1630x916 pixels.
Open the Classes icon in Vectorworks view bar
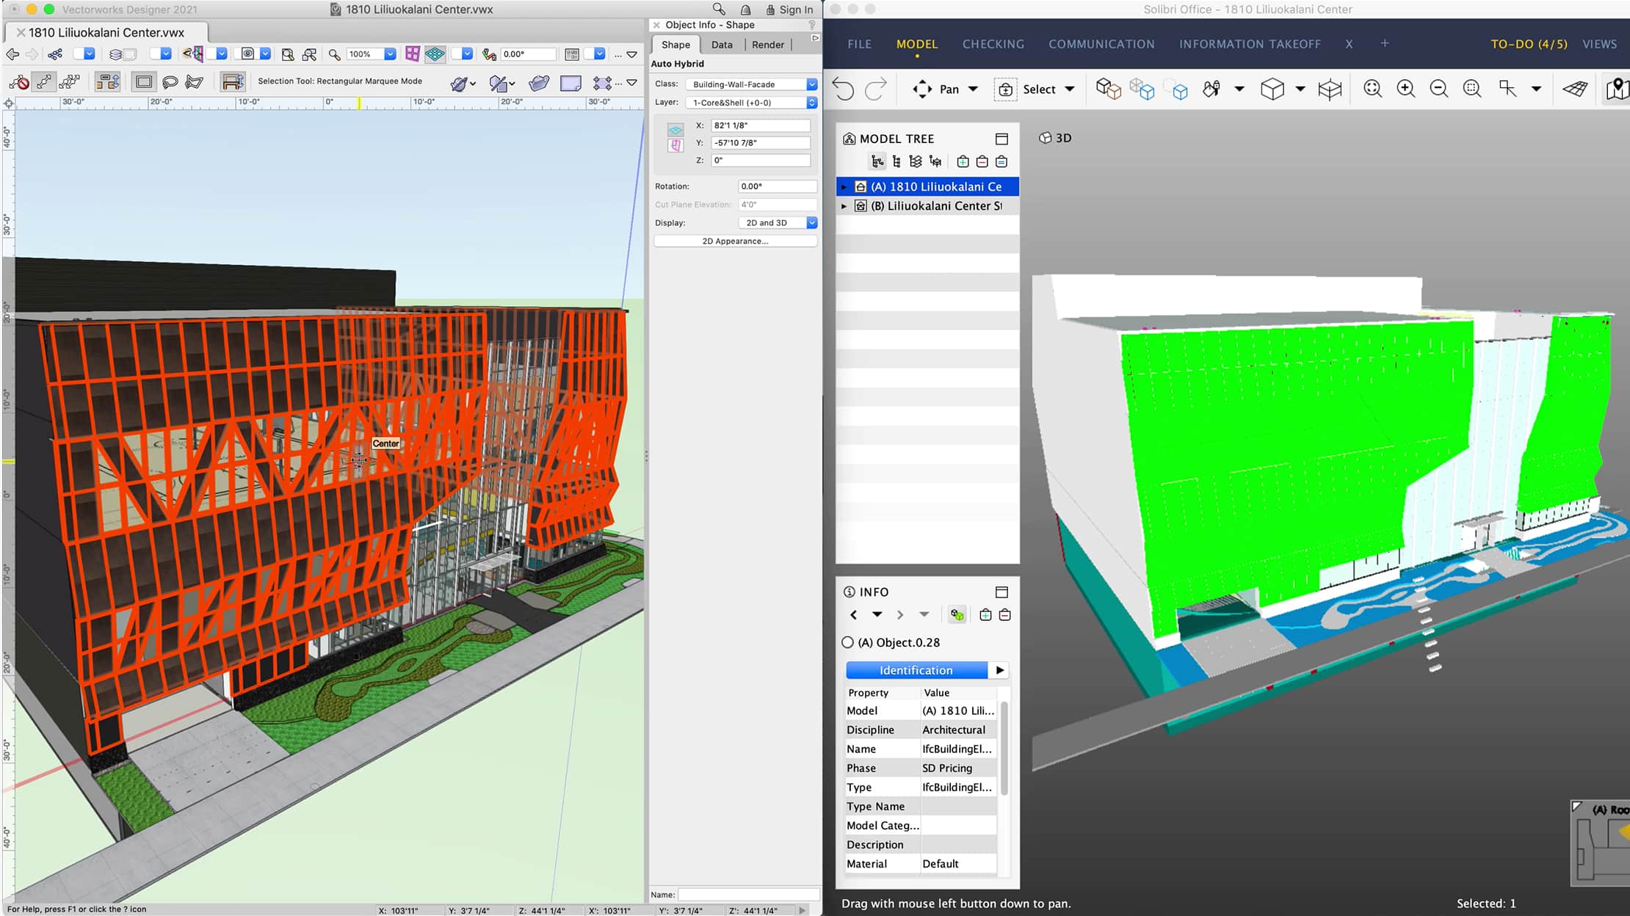(55, 54)
